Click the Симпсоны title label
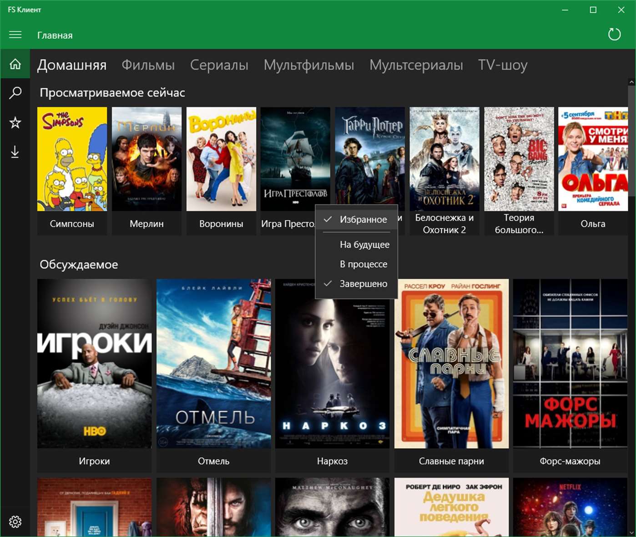 click(72, 224)
